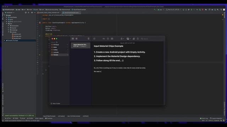Viewport: 227px width, 127px height.
Task: Expand the java (generated) folder
Action: coord(6,22)
